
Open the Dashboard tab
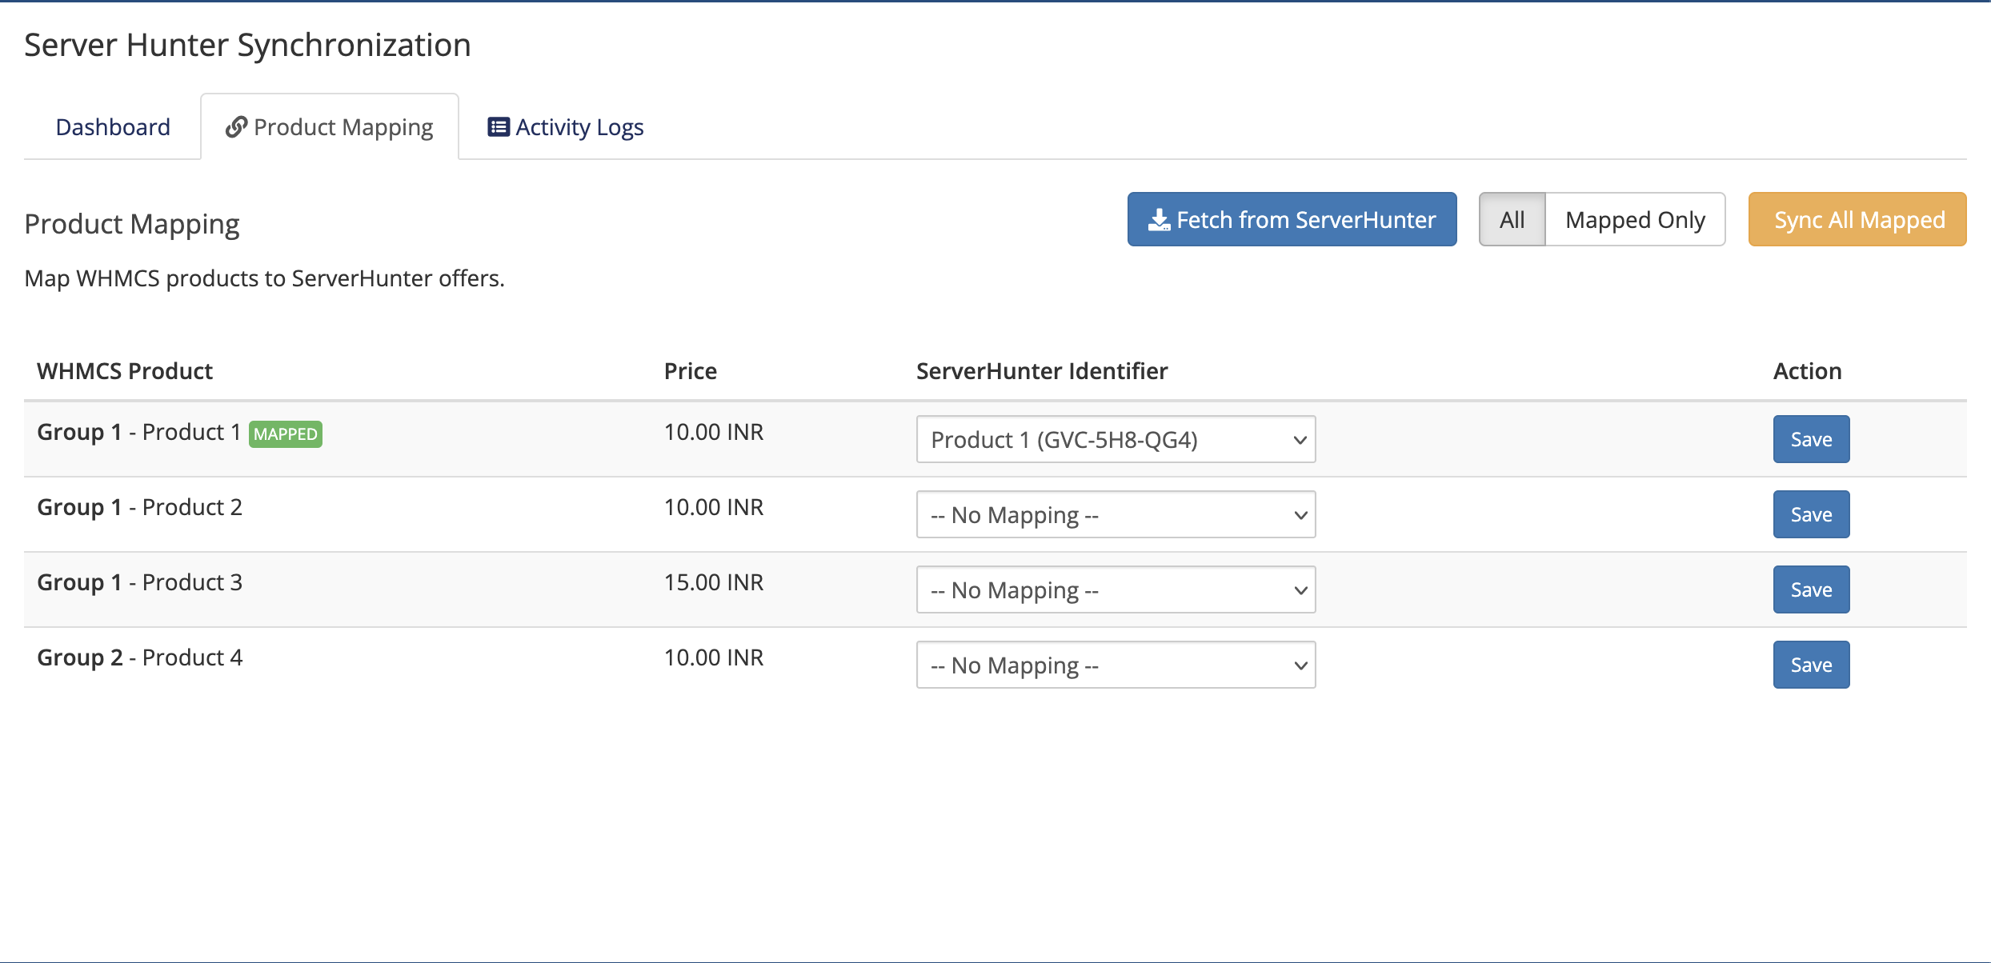(x=113, y=127)
